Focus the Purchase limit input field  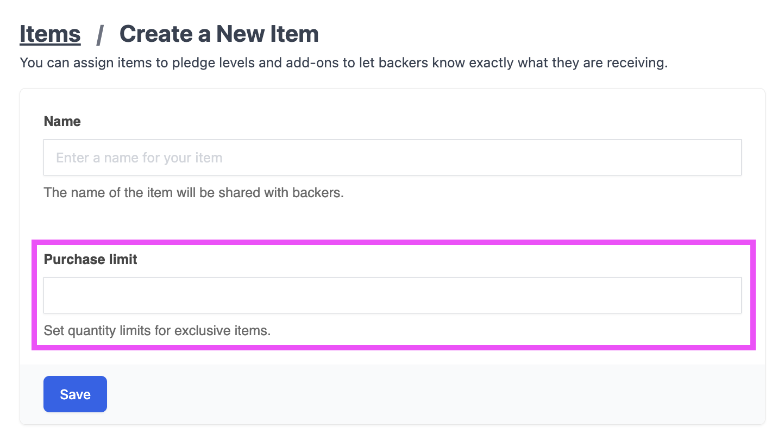(x=392, y=295)
